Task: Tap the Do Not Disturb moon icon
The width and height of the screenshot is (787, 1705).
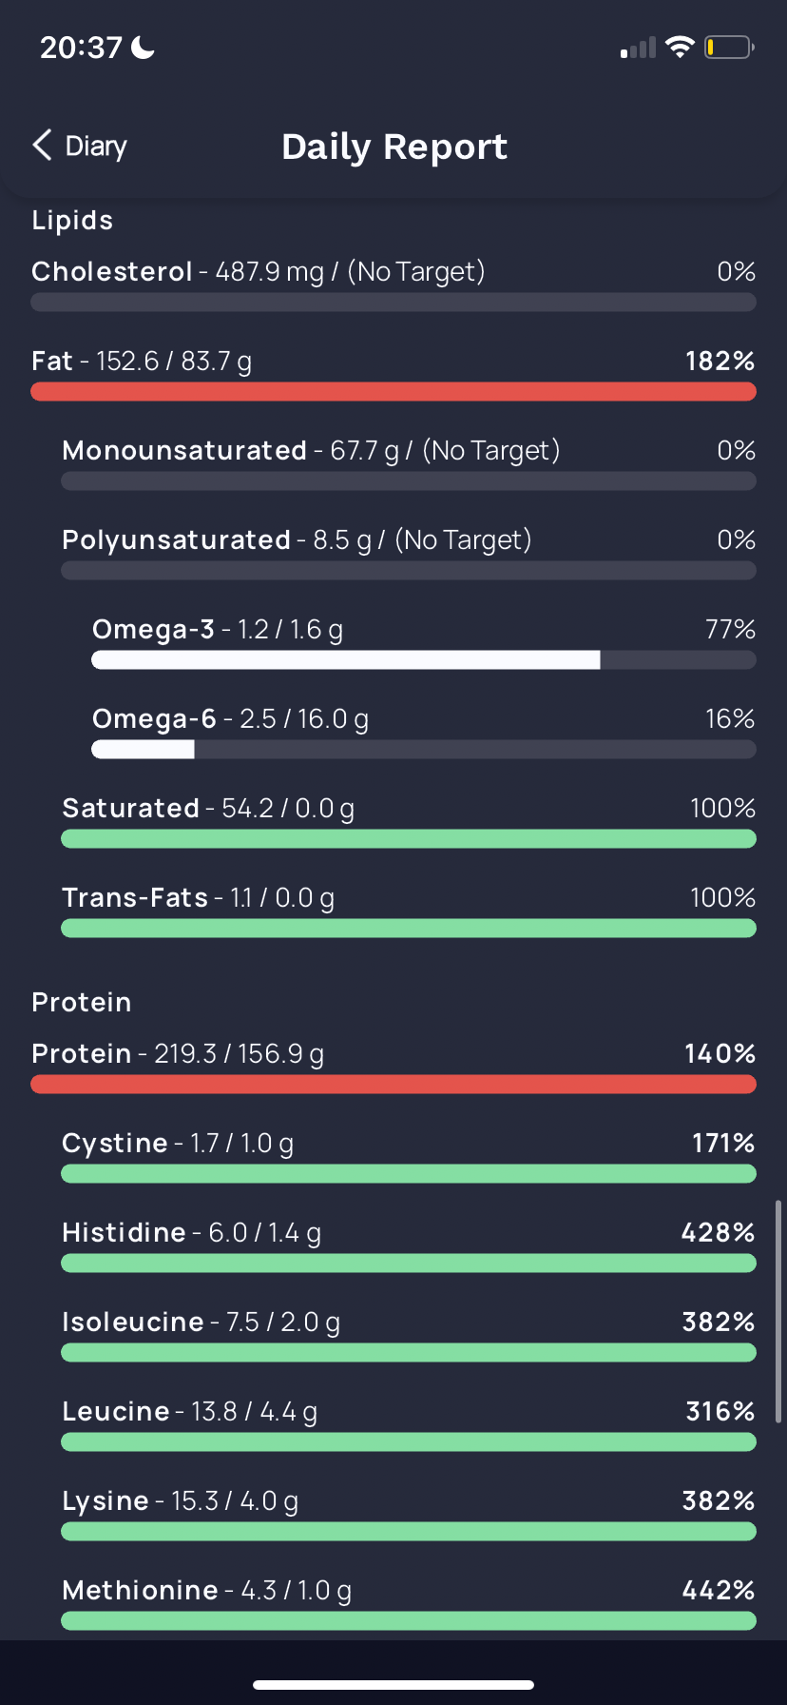Action: point(144,47)
